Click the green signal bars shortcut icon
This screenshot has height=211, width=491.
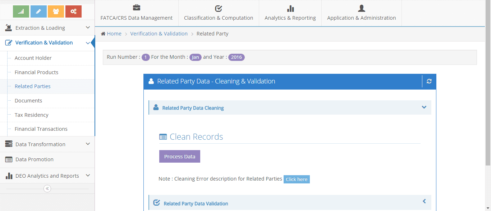(x=21, y=11)
